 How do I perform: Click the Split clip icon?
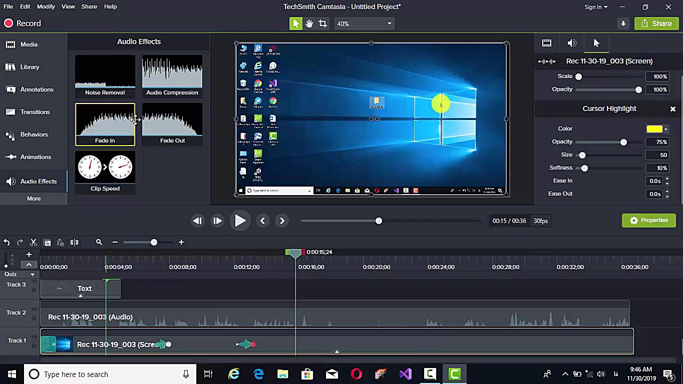(74, 243)
